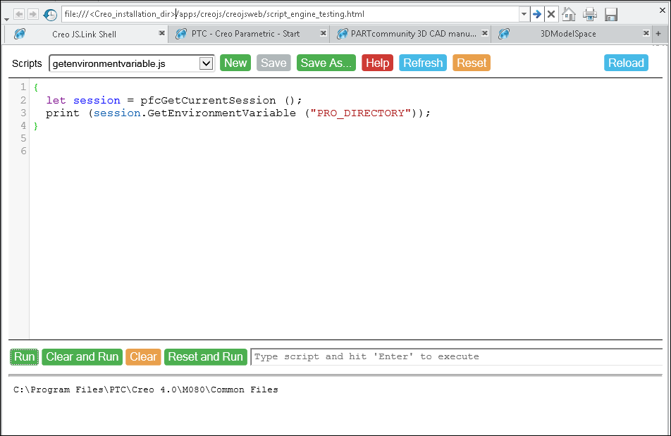Go to the home page icon
This screenshot has height=436, width=671.
pyautogui.click(x=569, y=14)
